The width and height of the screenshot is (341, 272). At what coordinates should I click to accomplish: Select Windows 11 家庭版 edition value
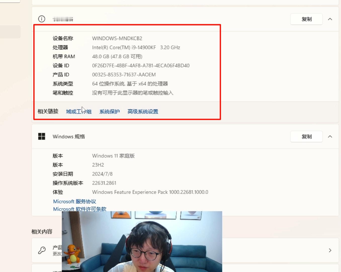coord(113,156)
